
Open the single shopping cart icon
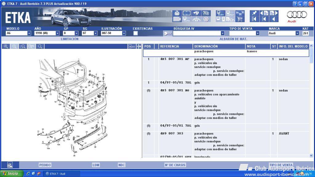pyautogui.click(x=240, y=19)
